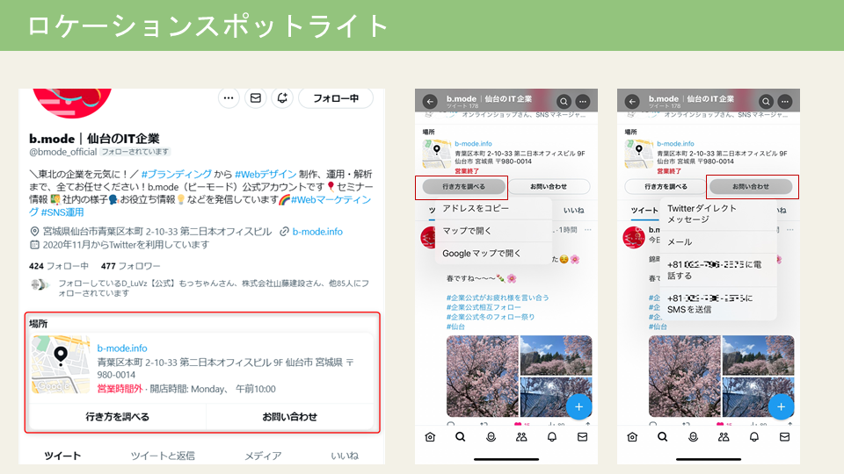844x474 pixels.
Task: Open b-mode.info link beside profile address
Action: click(317, 232)
